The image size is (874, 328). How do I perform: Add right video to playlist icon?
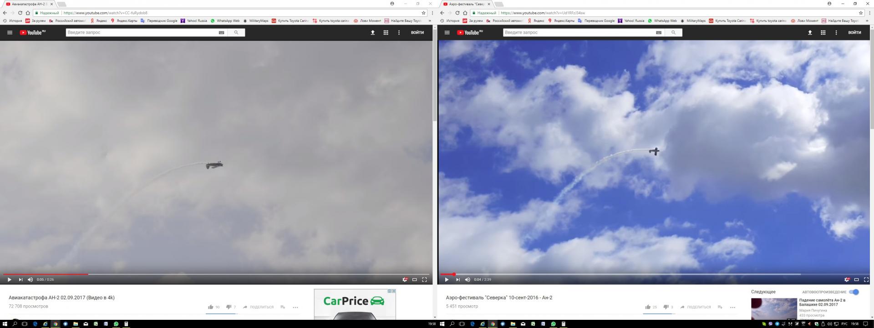(x=720, y=307)
